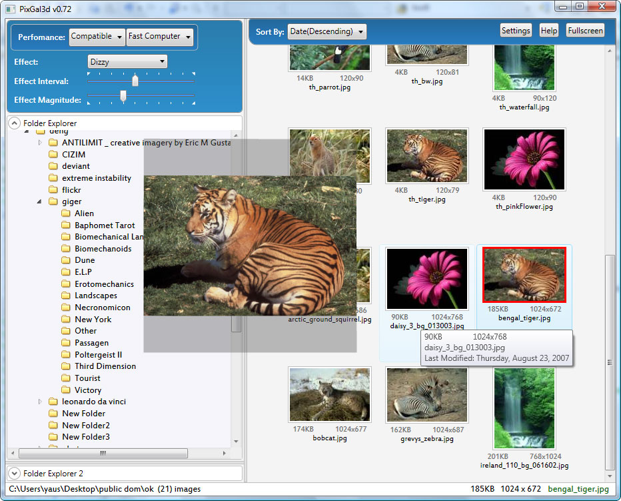Open the Effect dropdown showing Dizzy
621x501 pixels.
(127, 62)
